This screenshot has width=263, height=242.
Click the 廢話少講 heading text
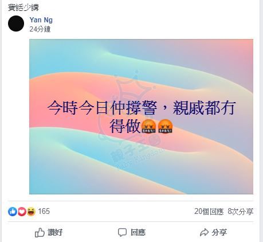pyautogui.click(x=23, y=7)
